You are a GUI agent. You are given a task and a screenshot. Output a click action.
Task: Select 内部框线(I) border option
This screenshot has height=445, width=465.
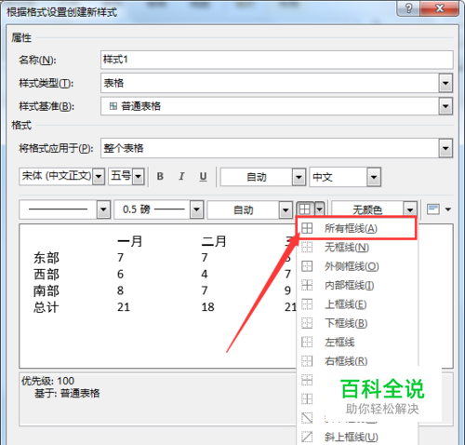(357, 285)
